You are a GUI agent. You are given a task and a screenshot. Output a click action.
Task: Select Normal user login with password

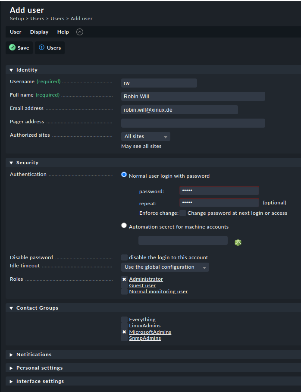124,175
